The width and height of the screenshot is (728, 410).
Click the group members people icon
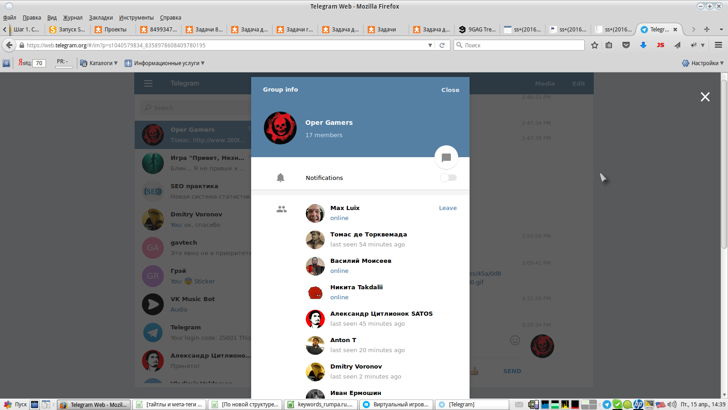point(282,209)
